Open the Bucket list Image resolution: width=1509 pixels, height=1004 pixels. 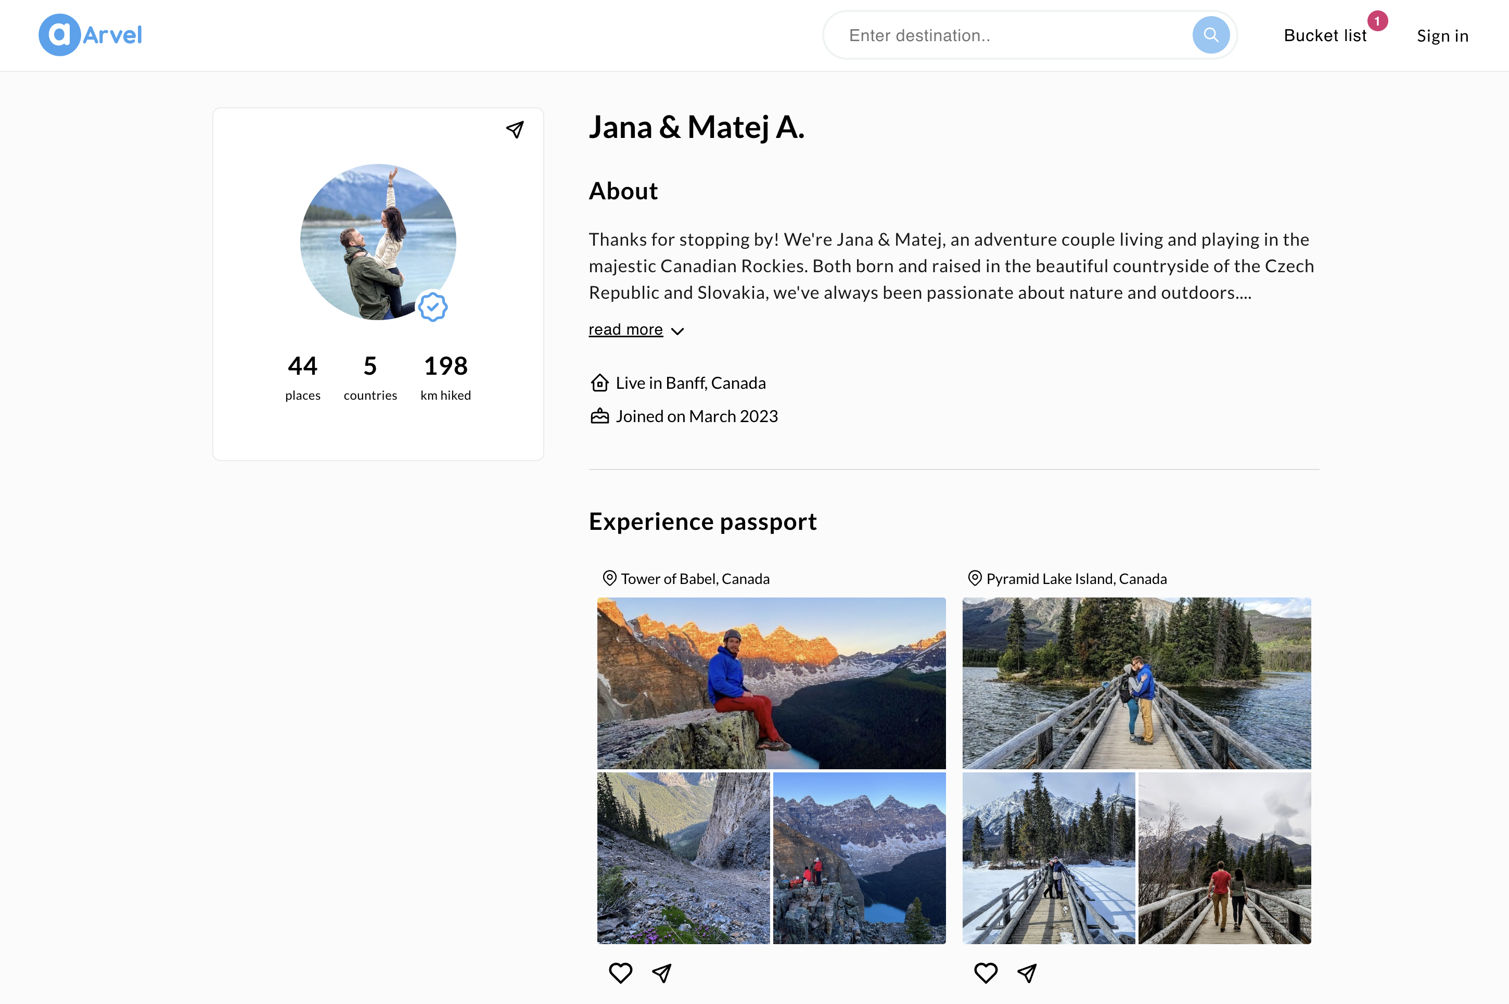pyautogui.click(x=1325, y=36)
